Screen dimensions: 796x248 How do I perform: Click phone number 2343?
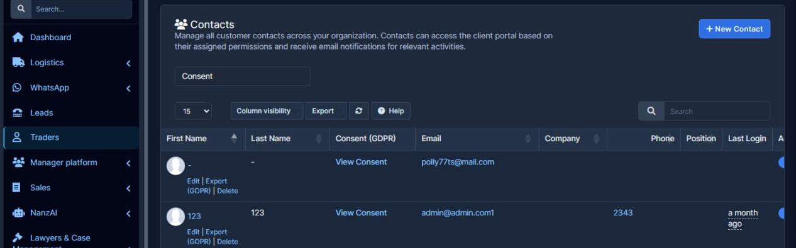coord(623,212)
